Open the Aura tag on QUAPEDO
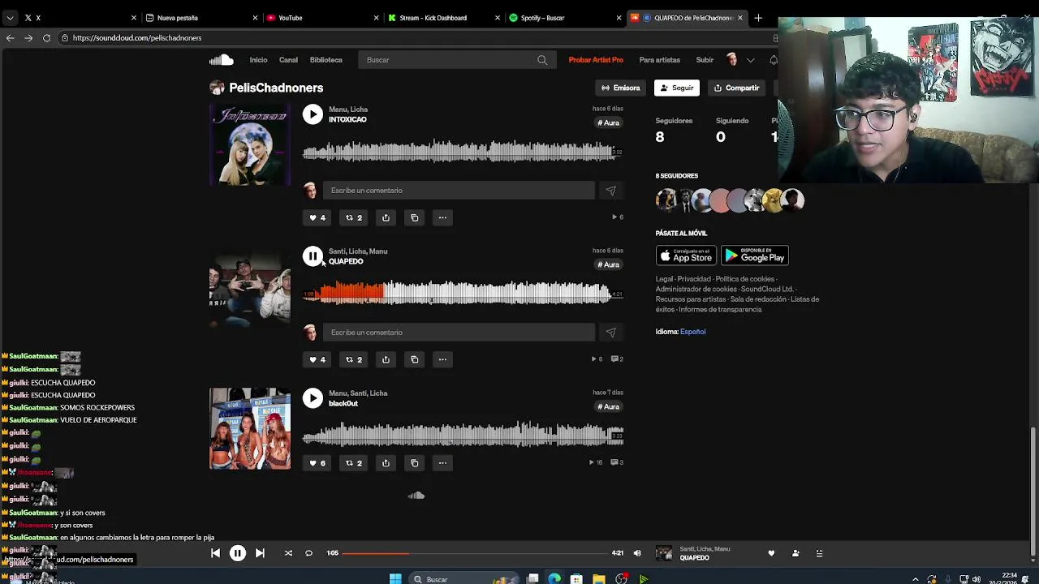Viewport: 1039px width, 584px height. 609,264
